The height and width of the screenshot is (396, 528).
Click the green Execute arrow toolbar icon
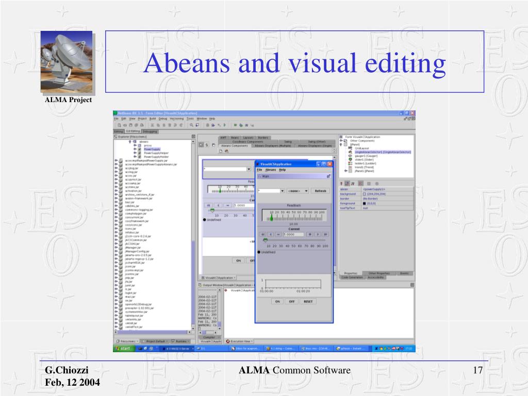click(x=225, y=125)
